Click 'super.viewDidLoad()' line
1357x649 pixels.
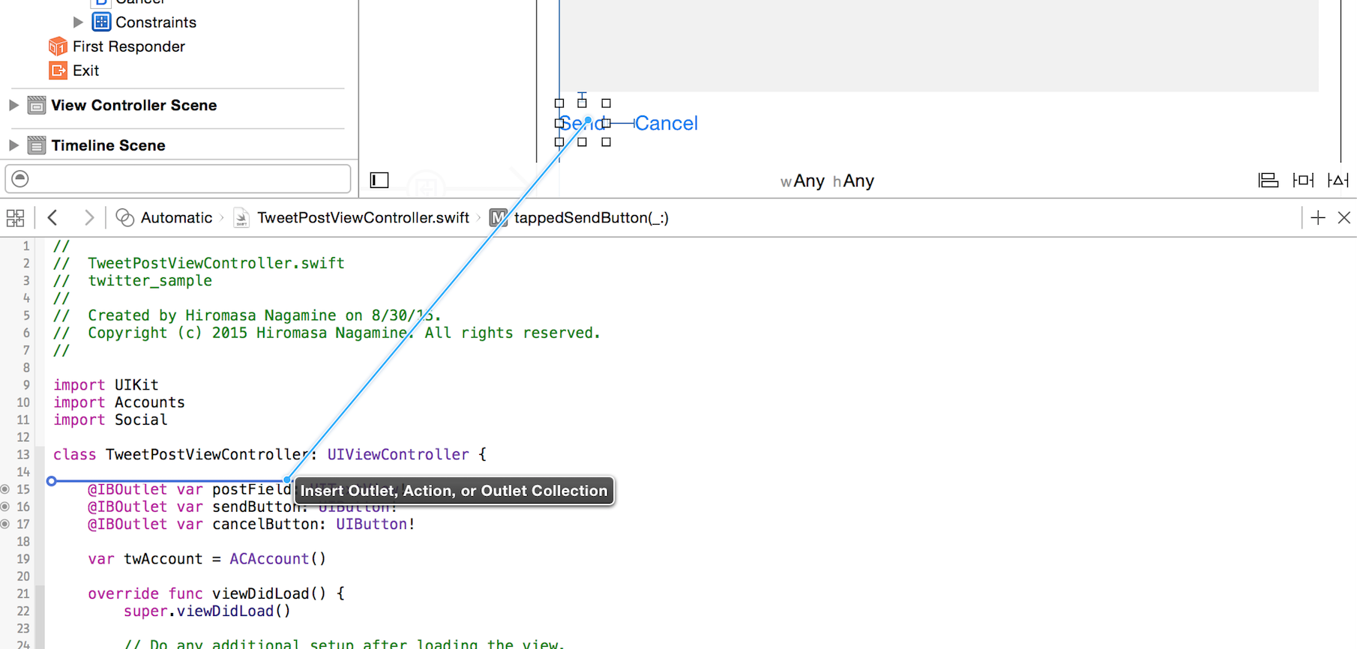click(207, 611)
